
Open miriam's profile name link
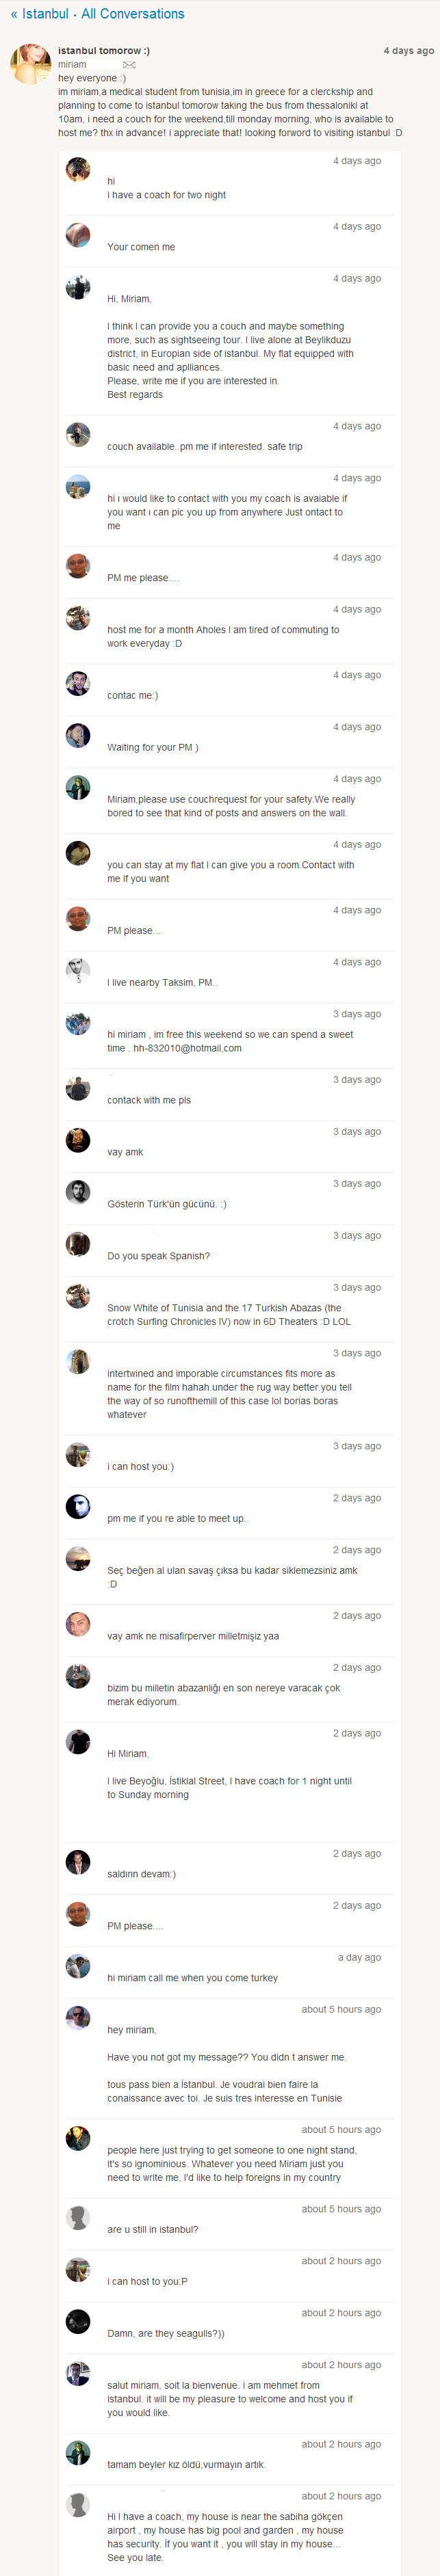tap(72, 65)
